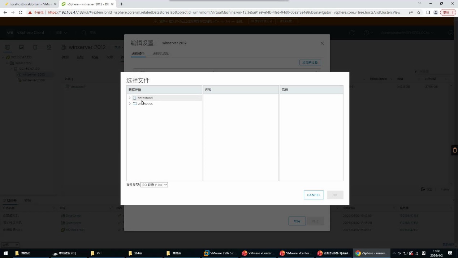
Task: Switch to Virtual Hardware tab in Edit Settings
Action: [138, 53]
